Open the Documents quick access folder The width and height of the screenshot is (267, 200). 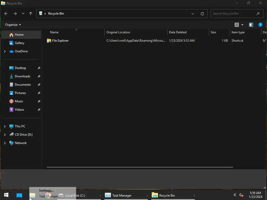(23, 85)
